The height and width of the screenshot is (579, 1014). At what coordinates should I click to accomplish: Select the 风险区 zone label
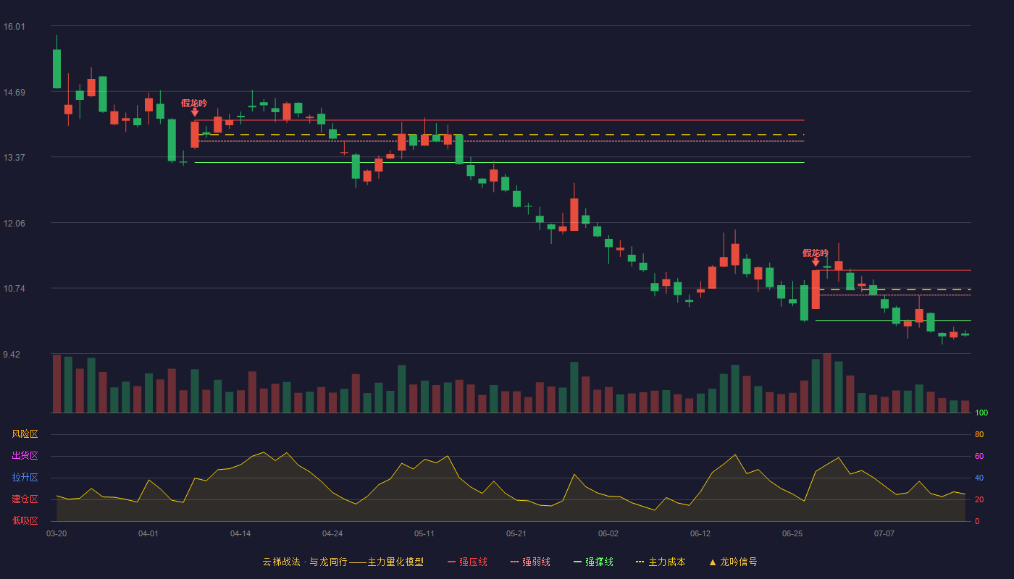25,434
